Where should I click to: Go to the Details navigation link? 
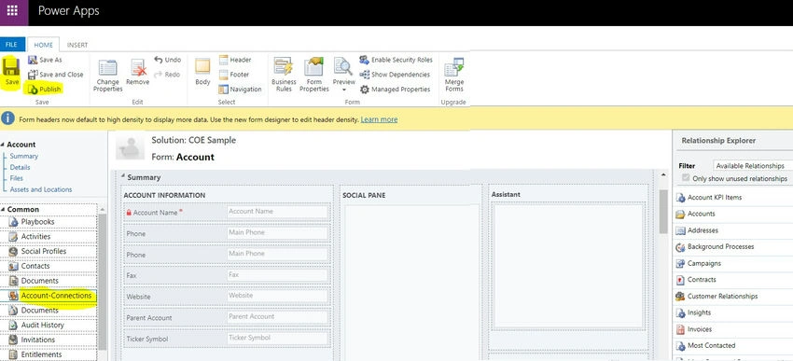pos(21,167)
